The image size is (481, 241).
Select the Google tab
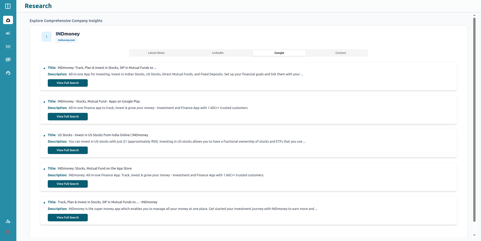[x=279, y=53]
